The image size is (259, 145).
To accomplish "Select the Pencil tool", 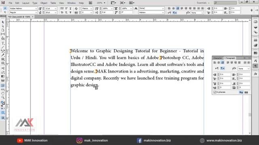I will tap(3, 55).
